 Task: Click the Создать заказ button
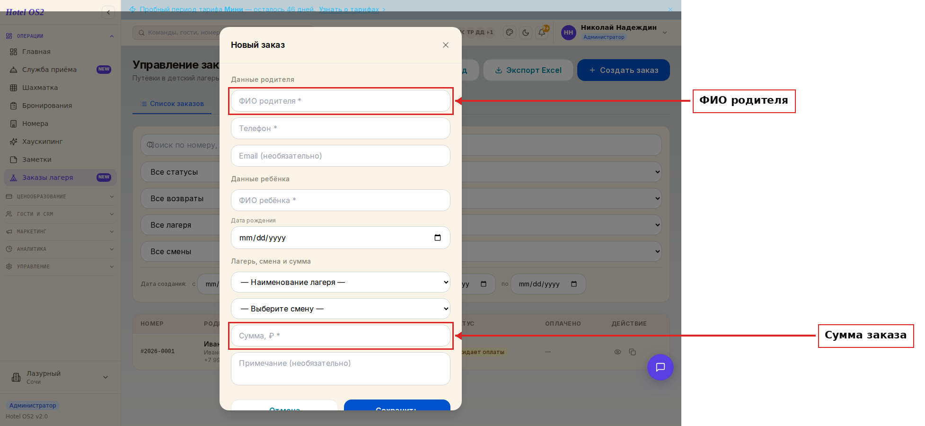tap(623, 70)
